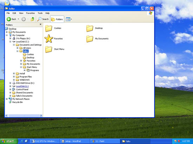Expand the Program Files tree node
Image resolution: width=193 pixels, height=144 pixels.
14,77
